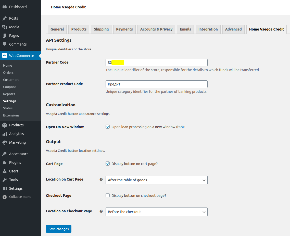The height and width of the screenshot is (236, 290).
Task: Open the Analytics menu item
Action: pos(20,134)
